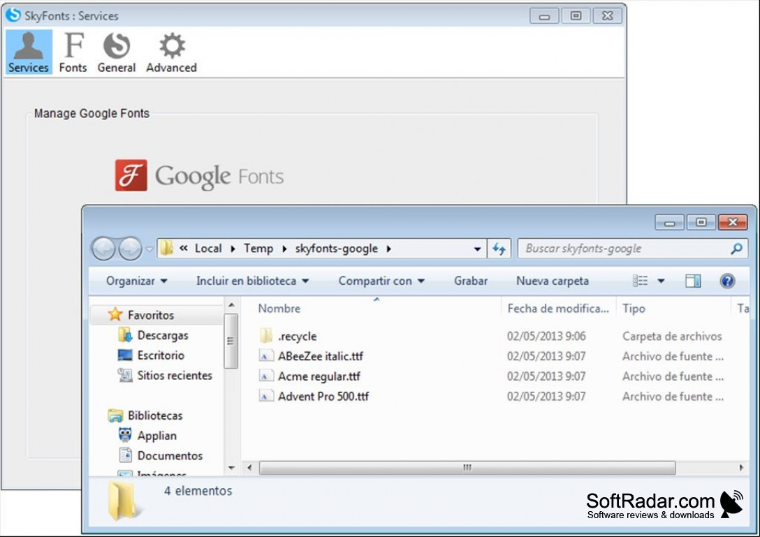The height and width of the screenshot is (537, 760).
Task: Open the Compartir con menu
Action: coord(381,281)
